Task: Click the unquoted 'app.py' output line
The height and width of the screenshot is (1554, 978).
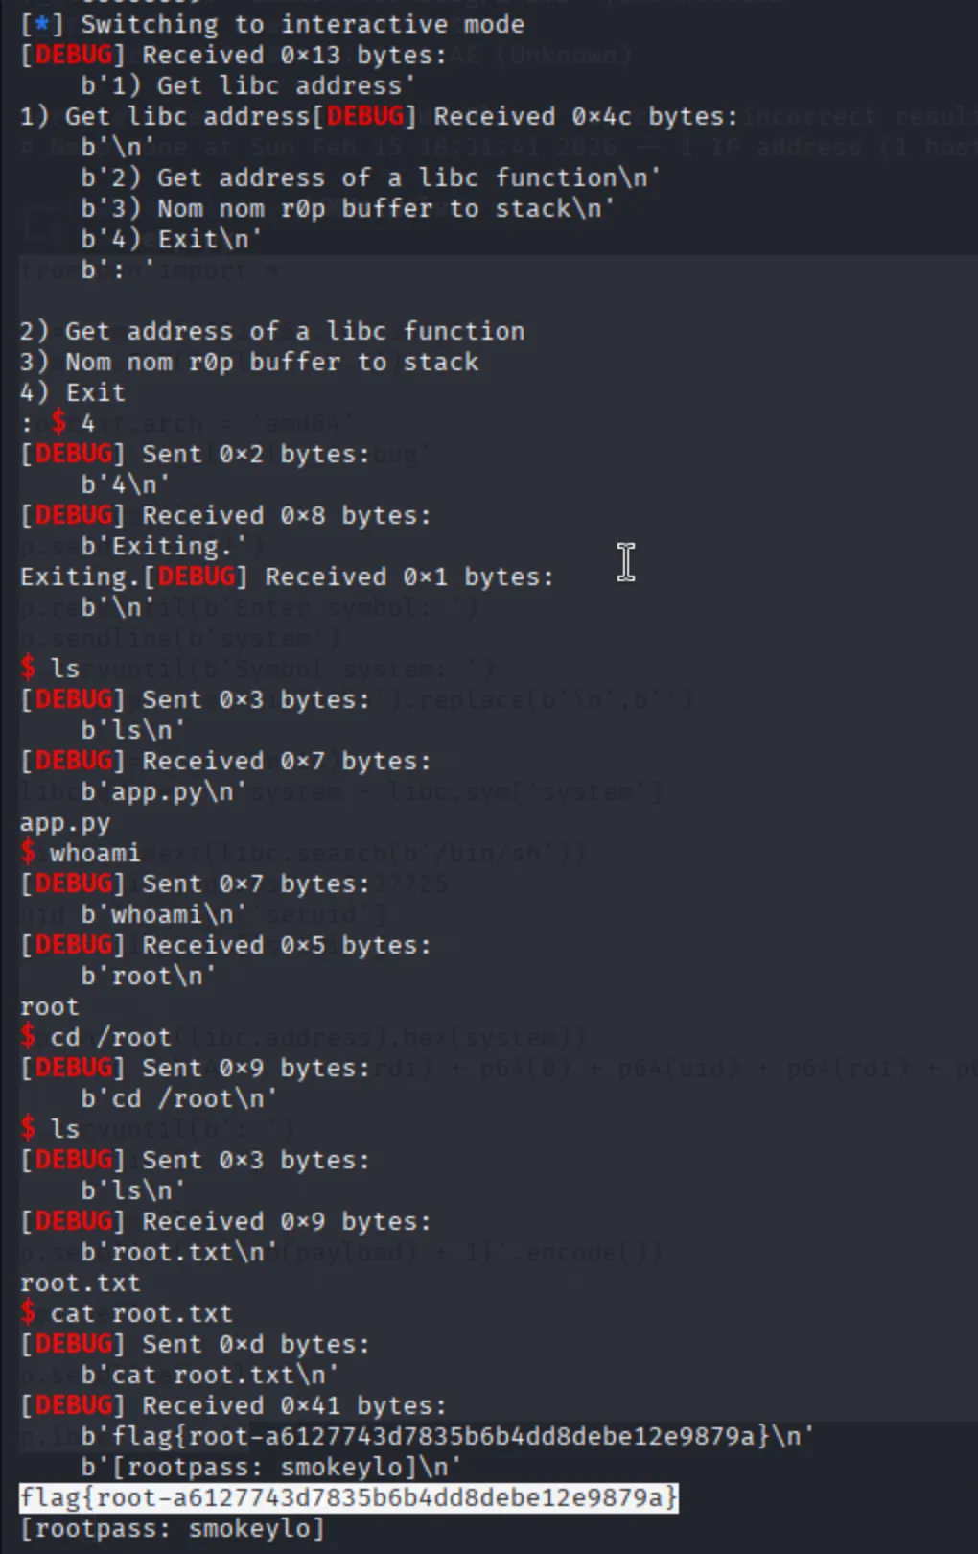Action: (x=65, y=822)
